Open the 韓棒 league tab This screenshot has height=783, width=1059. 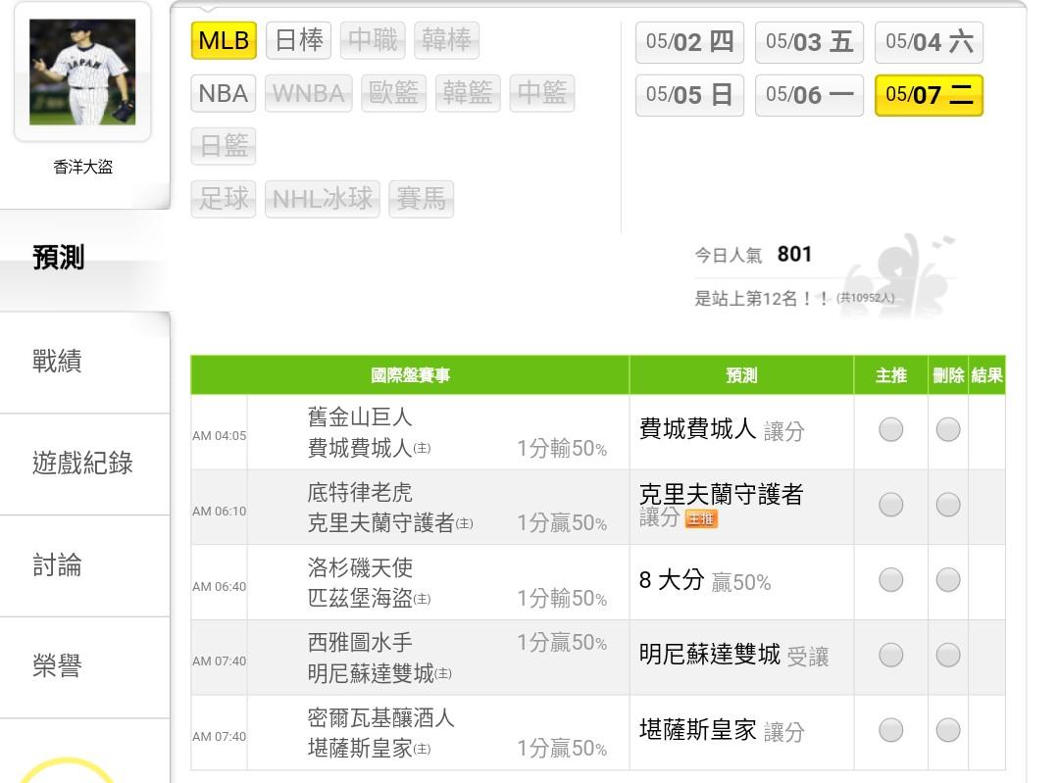coord(446,40)
